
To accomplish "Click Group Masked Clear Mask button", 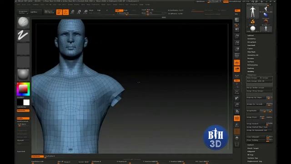I will click(259, 127).
